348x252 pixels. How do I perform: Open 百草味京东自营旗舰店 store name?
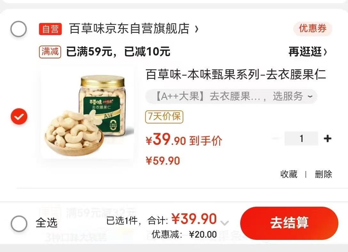[130, 29]
